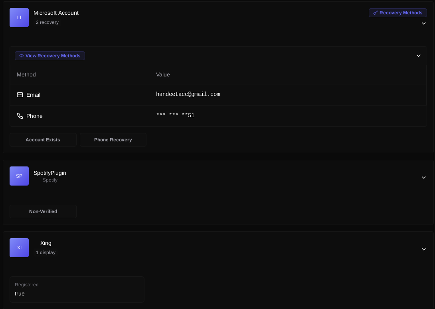435x309 pixels.
Task: Select the masked phone number ending in 51
Action: point(175,115)
